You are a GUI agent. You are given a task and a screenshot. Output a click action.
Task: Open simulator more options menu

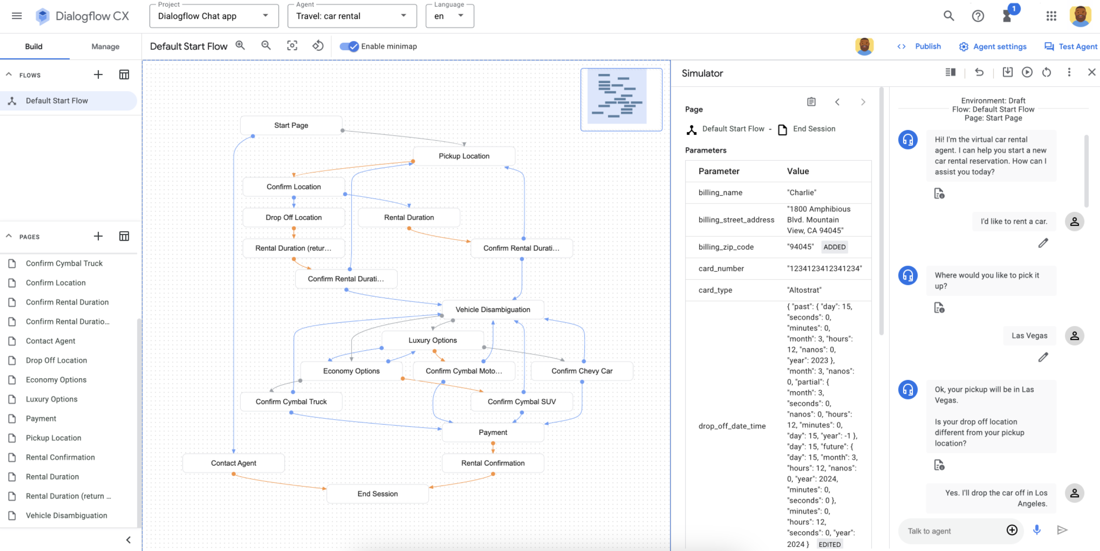tap(1069, 72)
